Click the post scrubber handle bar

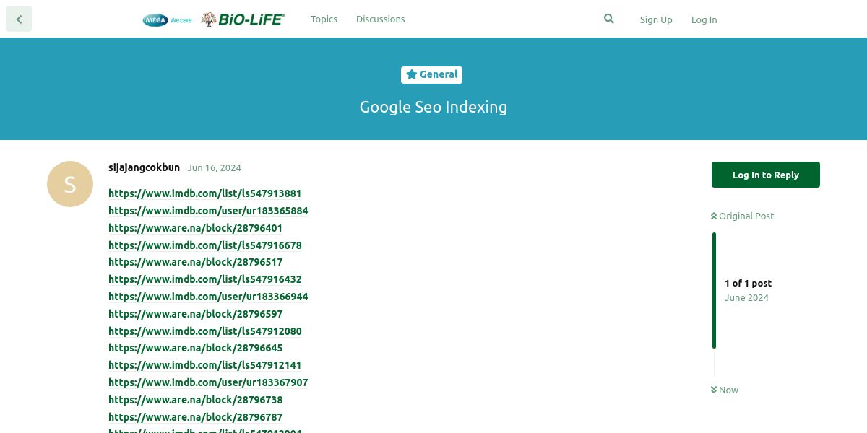(x=715, y=290)
